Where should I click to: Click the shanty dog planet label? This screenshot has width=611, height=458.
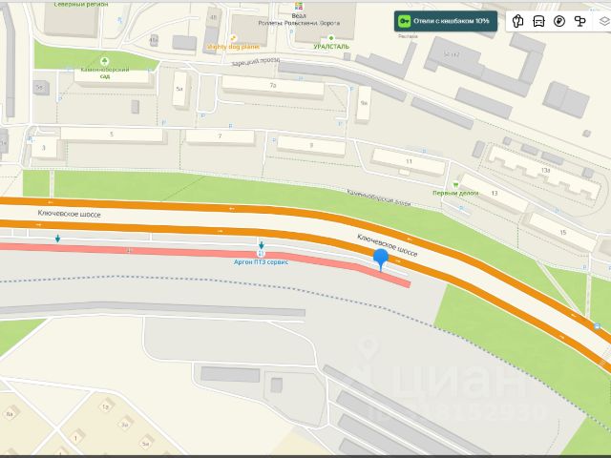[233, 47]
